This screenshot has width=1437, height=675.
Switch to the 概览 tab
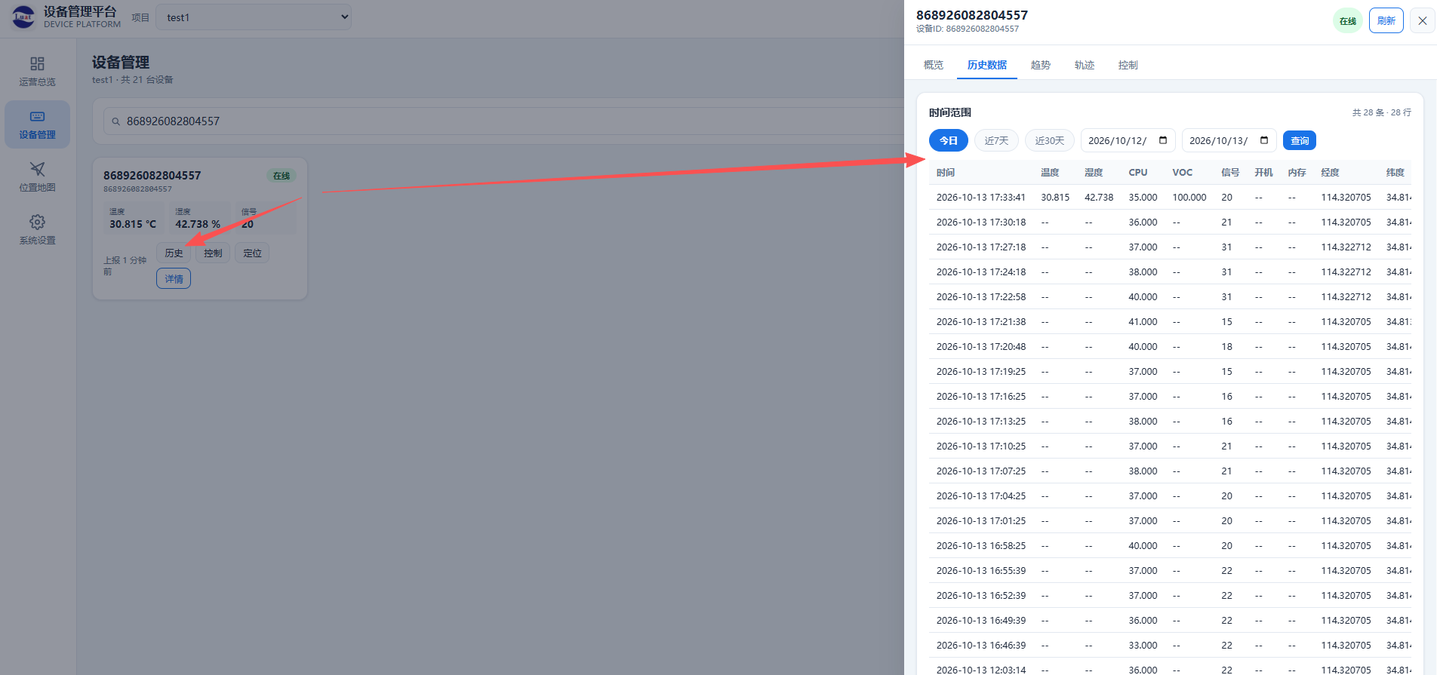(933, 65)
